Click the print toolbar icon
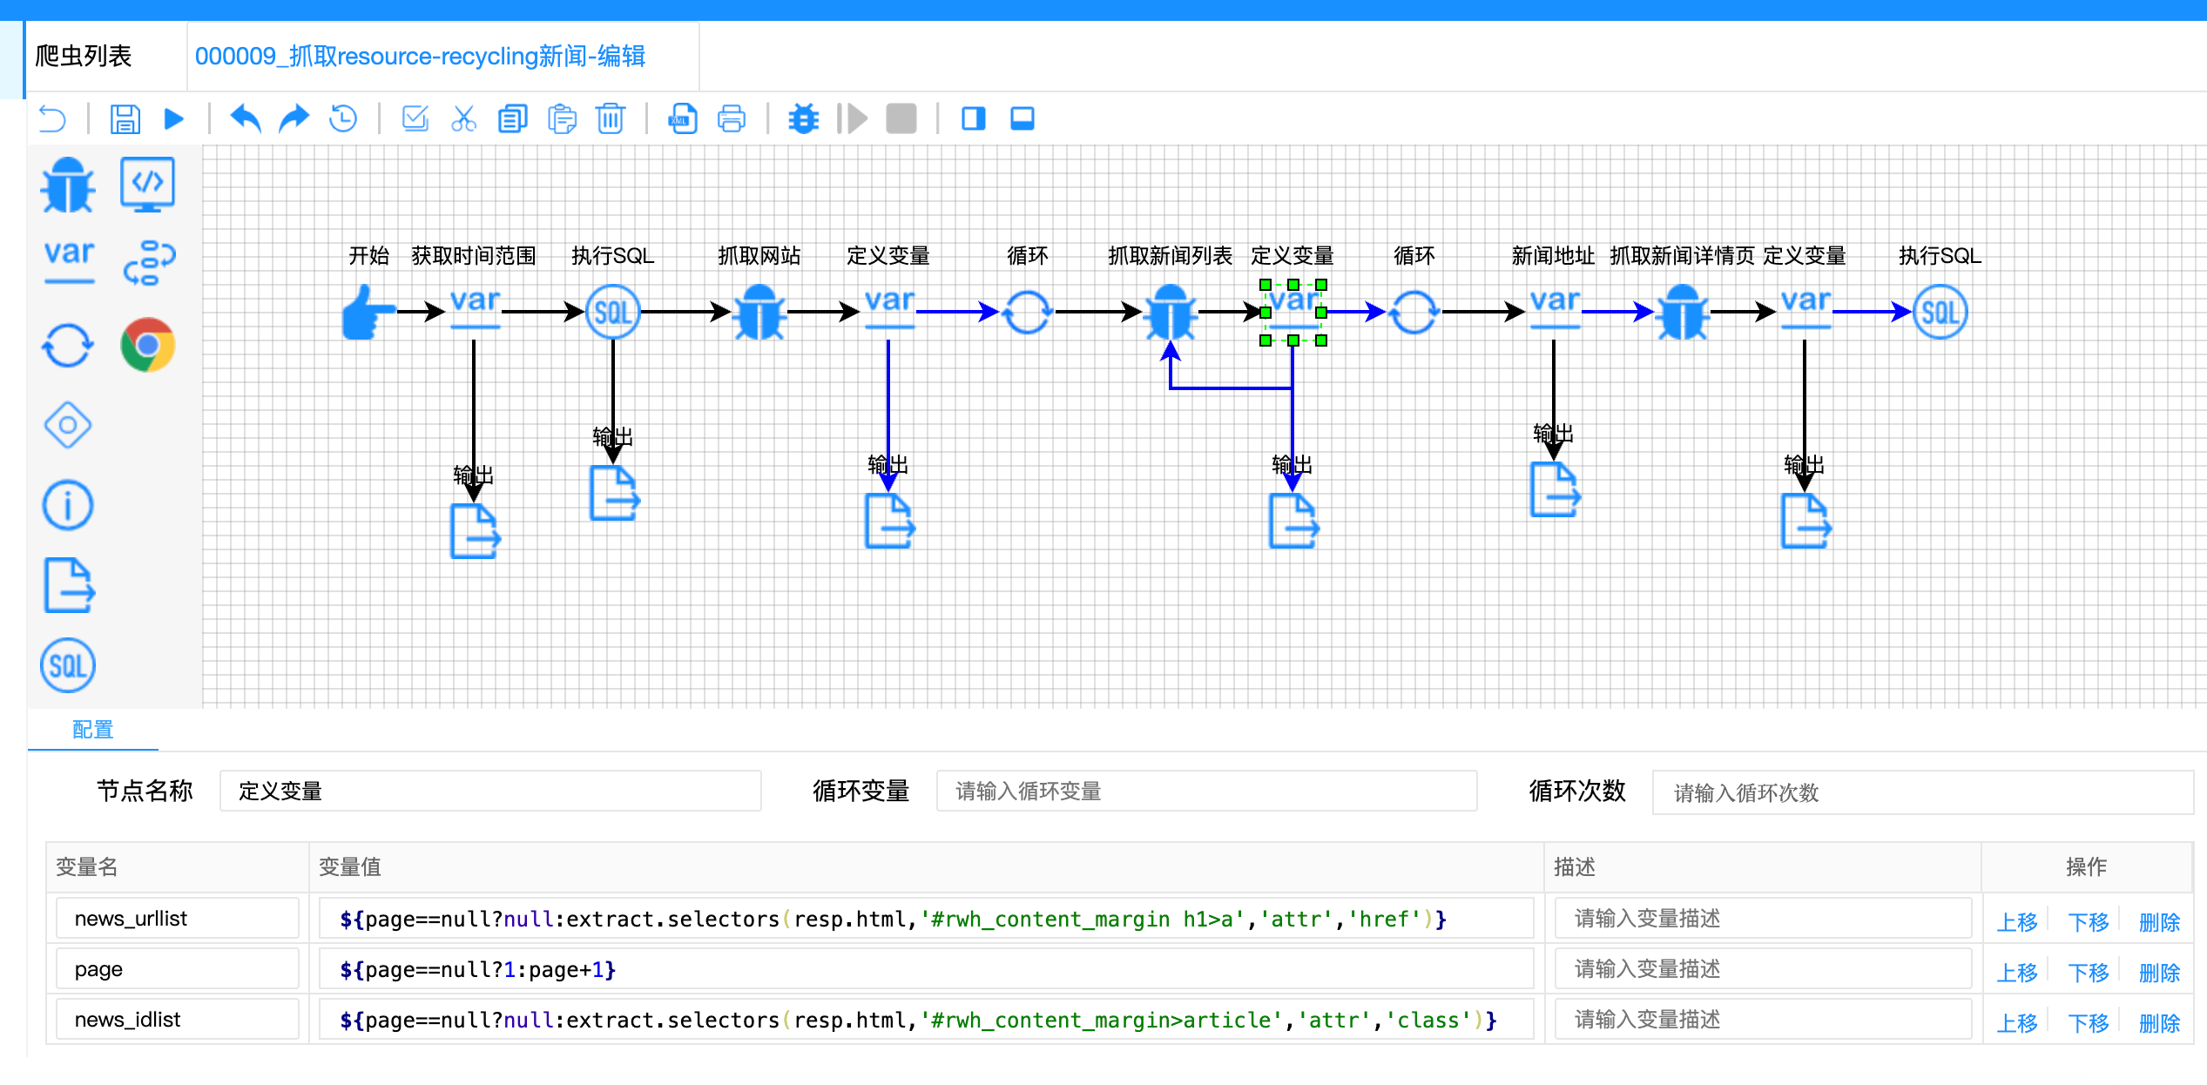 pos(732,118)
